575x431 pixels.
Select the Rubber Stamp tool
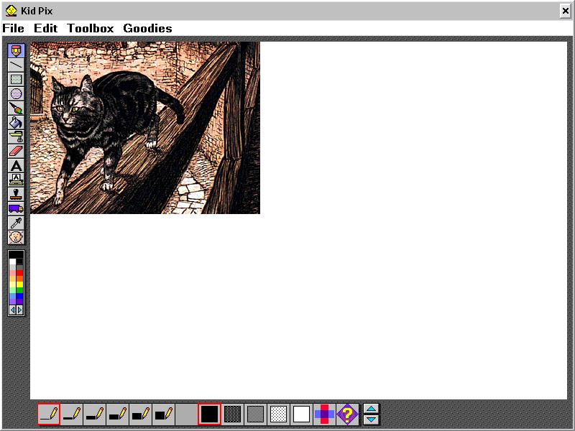16,194
